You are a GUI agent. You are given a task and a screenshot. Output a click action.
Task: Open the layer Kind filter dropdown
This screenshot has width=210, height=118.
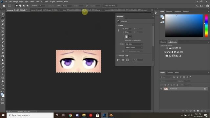(166, 77)
